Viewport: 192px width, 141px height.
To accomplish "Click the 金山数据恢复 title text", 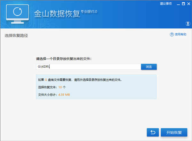I will click(57, 14).
